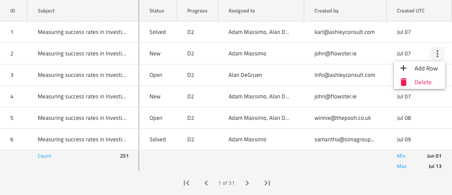Screen dimensions: 452x195
Task: Click the Count aggregate label
Action: (44, 156)
